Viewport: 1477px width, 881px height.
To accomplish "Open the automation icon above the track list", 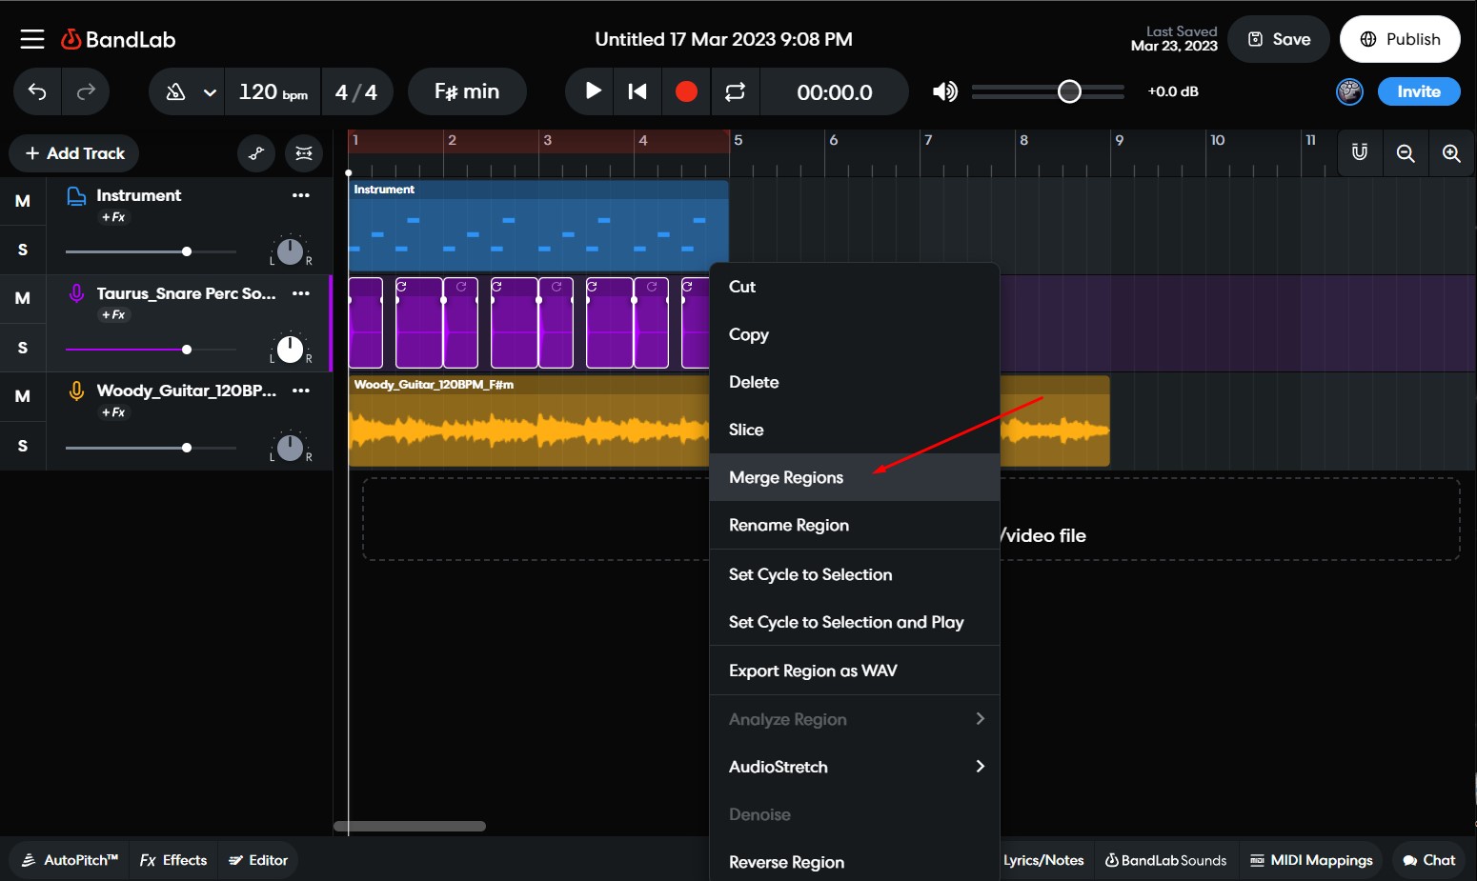I will coord(255,153).
